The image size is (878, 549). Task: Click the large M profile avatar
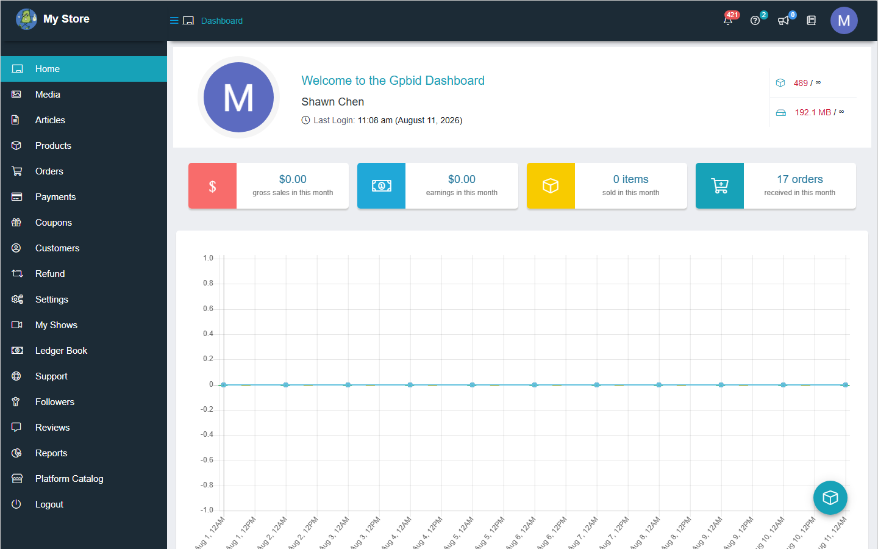238,98
